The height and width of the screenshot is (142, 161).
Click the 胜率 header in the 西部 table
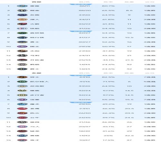pyautogui.click(x=108, y=2)
